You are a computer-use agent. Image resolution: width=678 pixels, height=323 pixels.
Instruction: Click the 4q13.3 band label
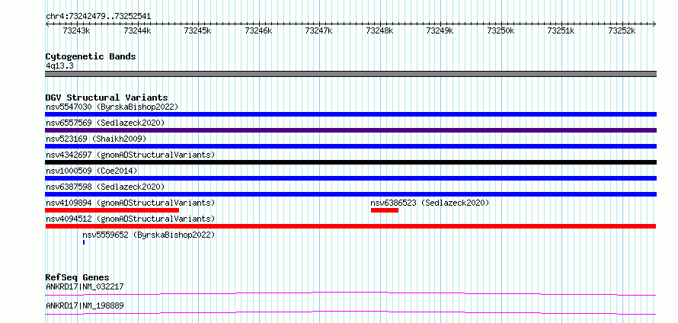click(x=59, y=66)
